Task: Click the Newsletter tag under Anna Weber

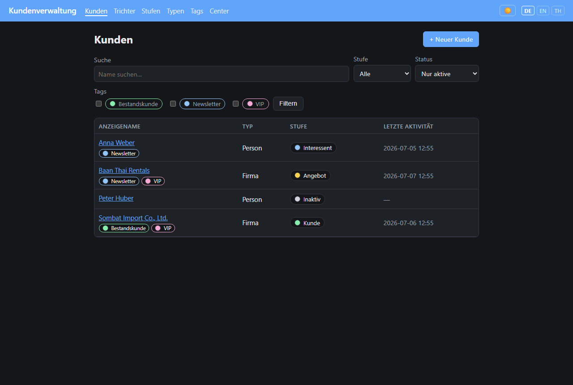Action: click(x=119, y=154)
